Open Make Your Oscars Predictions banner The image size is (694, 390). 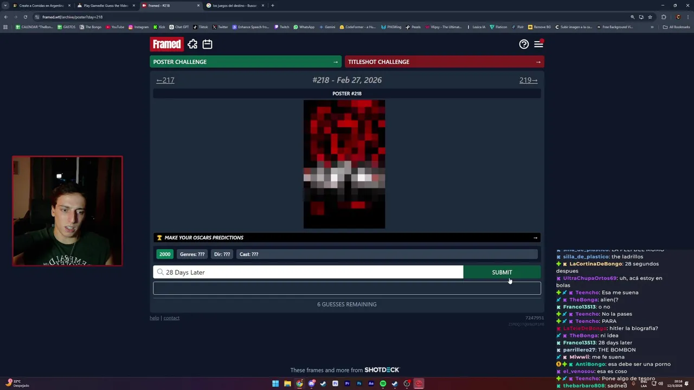(347, 238)
